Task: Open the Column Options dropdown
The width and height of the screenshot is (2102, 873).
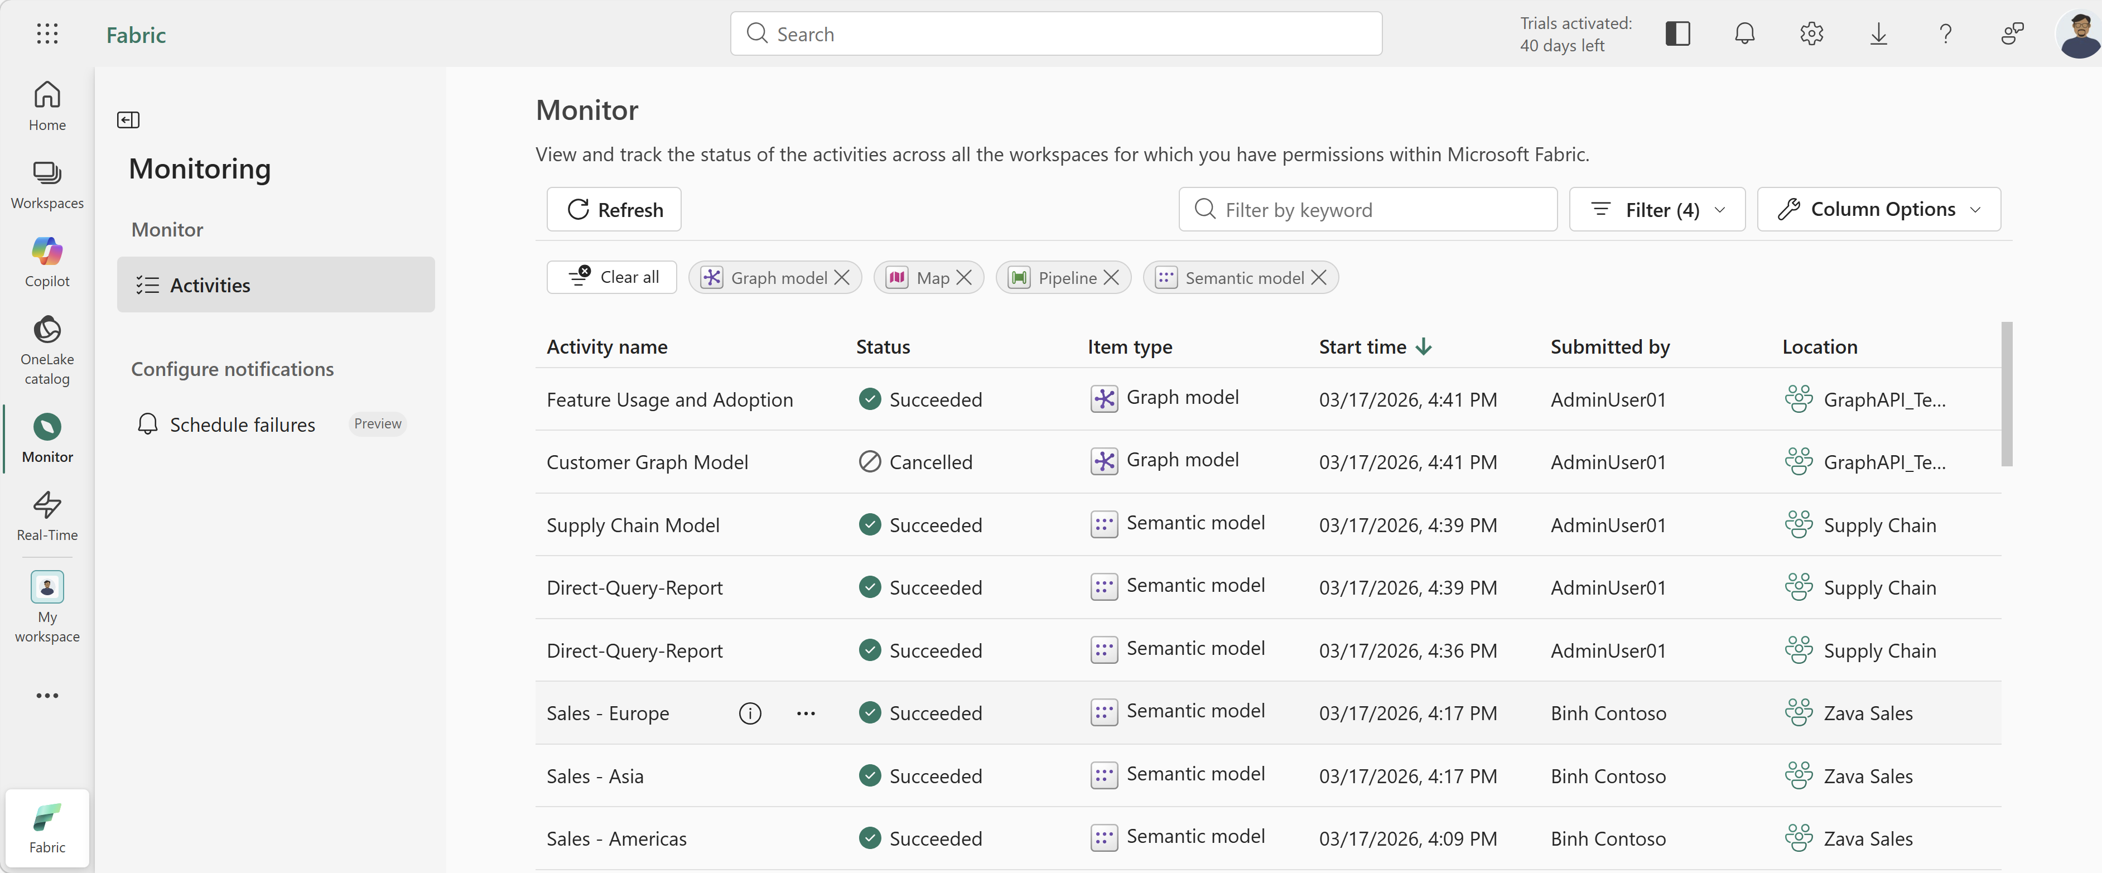Action: tap(1878, 210)
